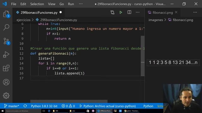The width and height of the screenshot is (202, 113).
Task: Start debug Python: Archivo actual configuration
Action: 108,106
